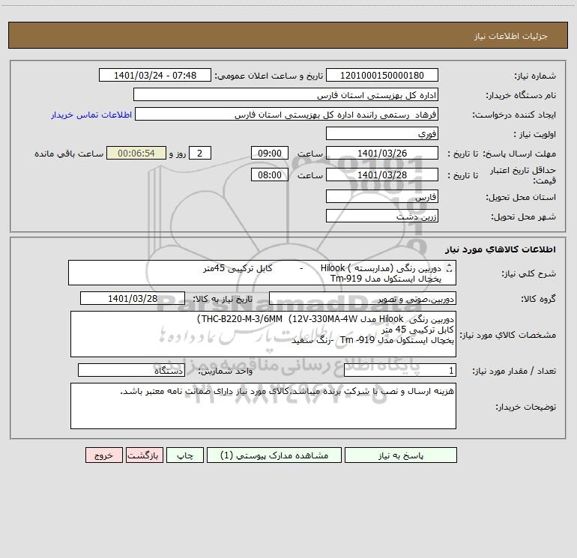Click the 'اطلاعات کالاهای مورد نیاز' section heading
This screenshot has height=558, width=577.
tap(501, 249)
